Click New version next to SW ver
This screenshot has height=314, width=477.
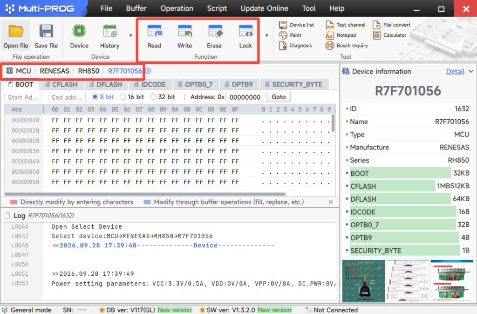[274, 310]
